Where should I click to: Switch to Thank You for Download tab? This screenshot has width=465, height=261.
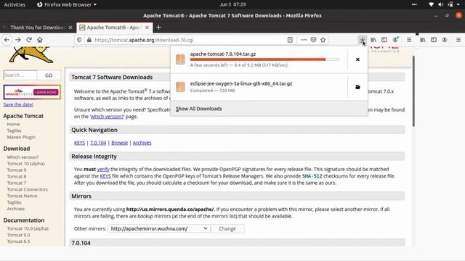[37, 28]
